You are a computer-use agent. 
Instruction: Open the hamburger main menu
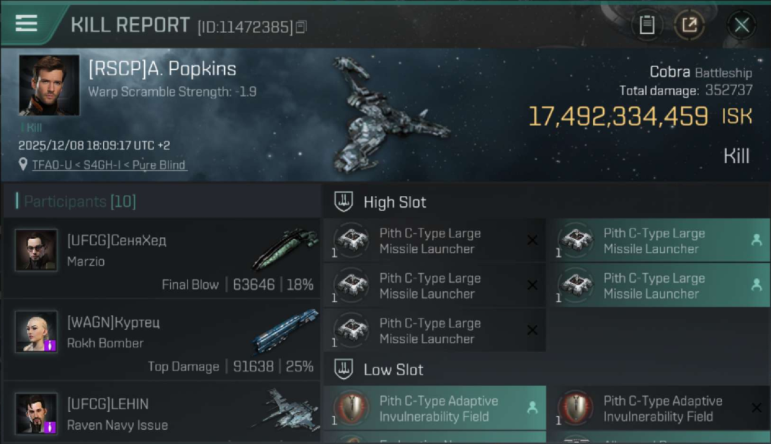pyautogui.click(x=27, y=24)
